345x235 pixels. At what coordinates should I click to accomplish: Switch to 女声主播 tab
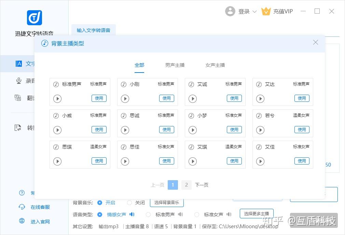pyautogui.click(x=215, y=65)
